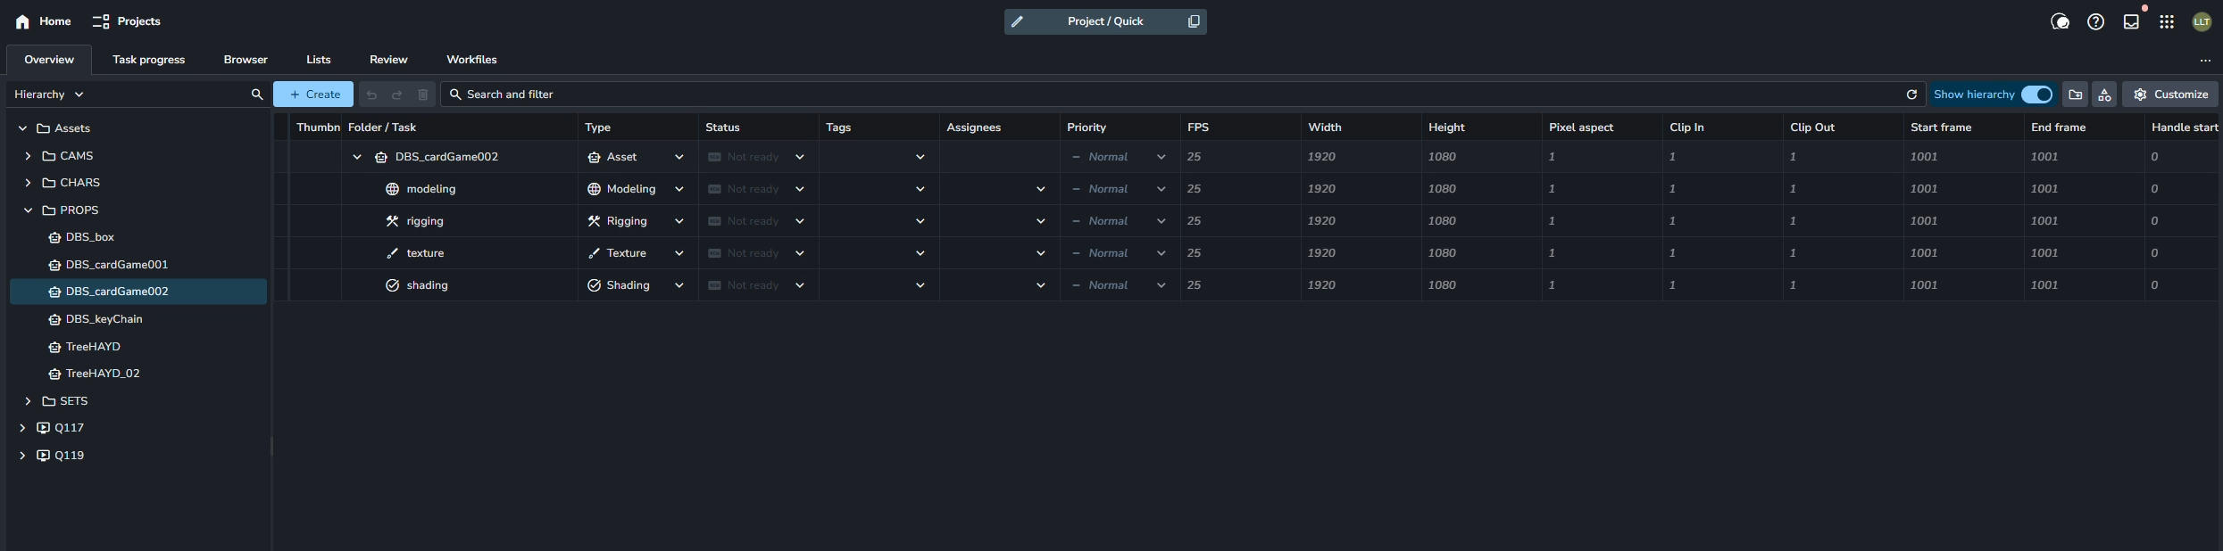Open the LLT user avatar menu
The height and width of the screenshot is (551, 2223).
[x=2202, y=21]
